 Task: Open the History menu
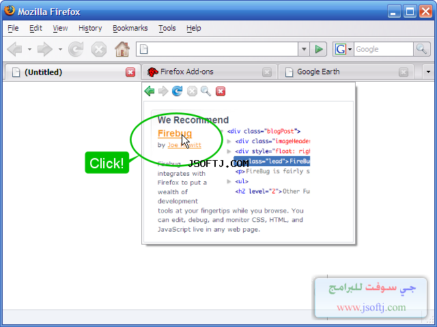90,28
